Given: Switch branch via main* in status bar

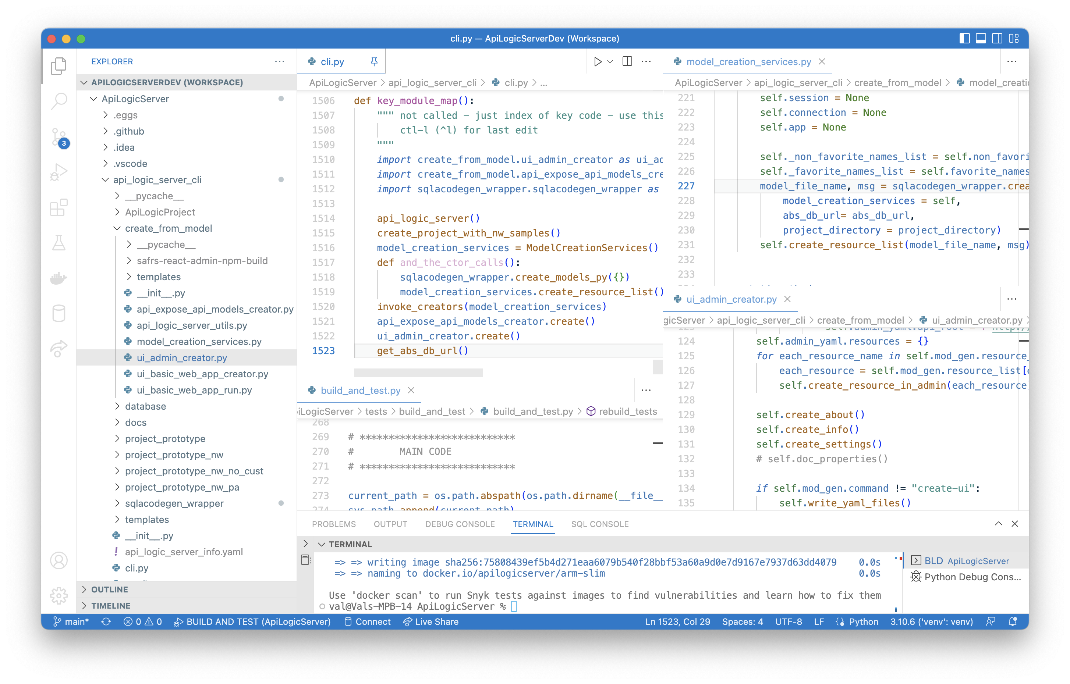Looking at the screenshot, I should (71, 622).
